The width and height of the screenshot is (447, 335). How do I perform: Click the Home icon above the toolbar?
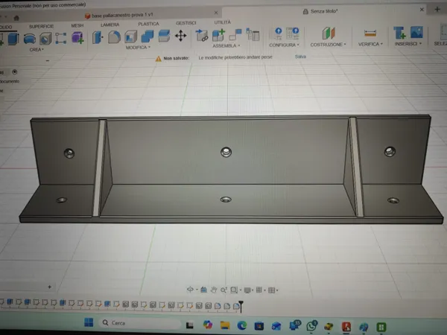click(16, 18)
